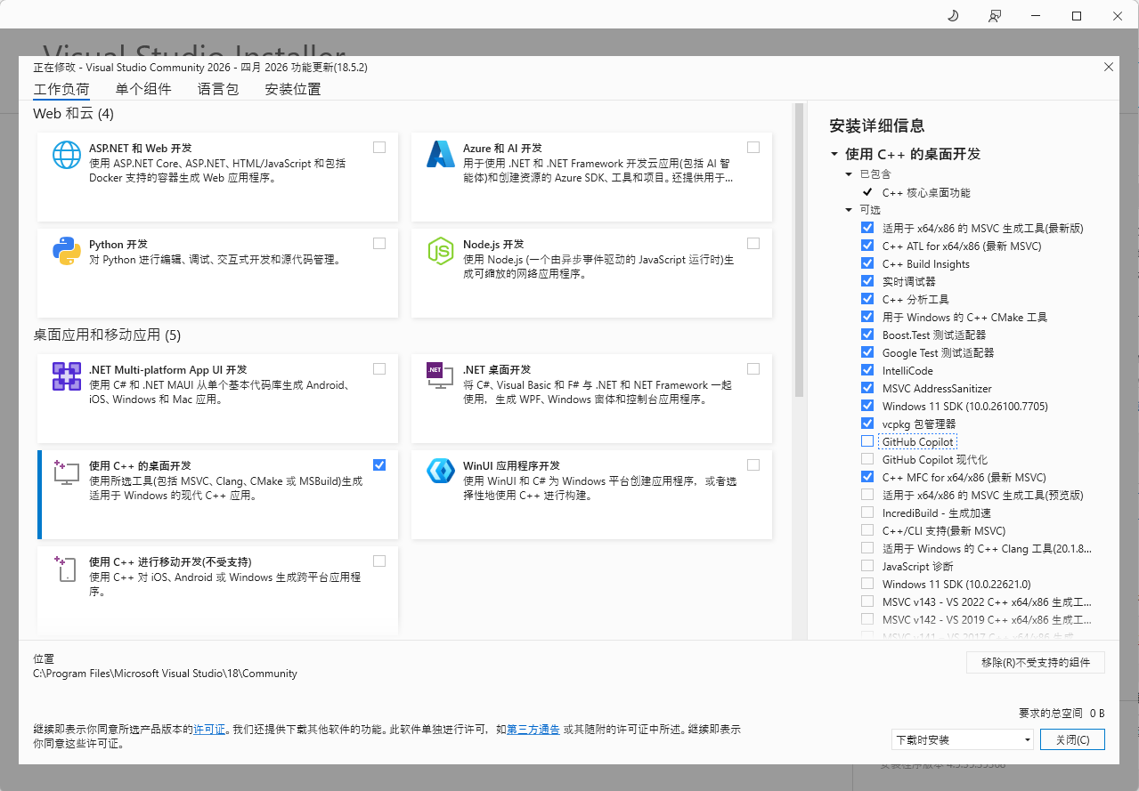Screen dimensions: 1139x791
Task: Click the .NET desktop development monitor icon
Action: pos(441,376)
